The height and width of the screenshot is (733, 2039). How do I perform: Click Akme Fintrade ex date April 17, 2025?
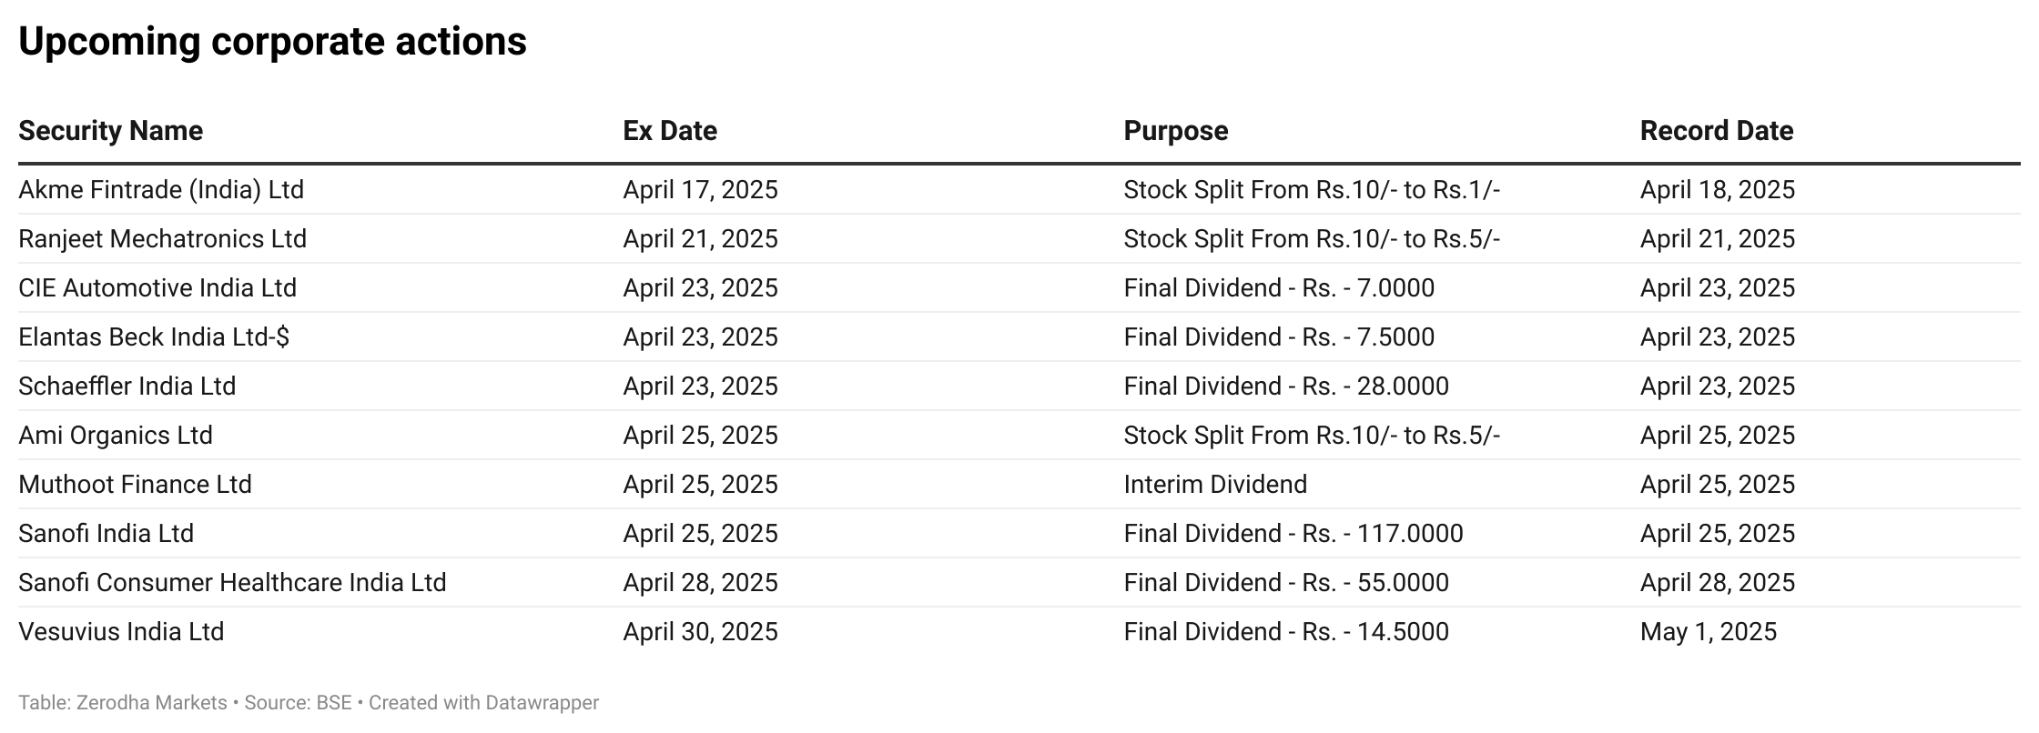click(700, 190)
